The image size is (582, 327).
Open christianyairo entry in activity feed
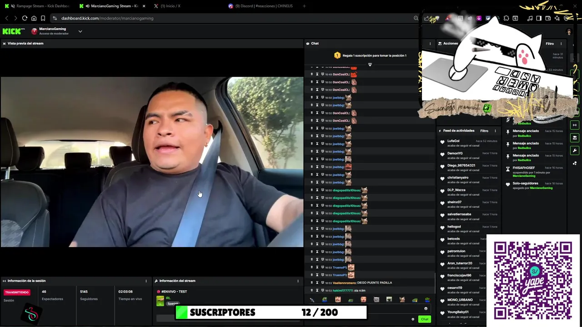coord(458,178)
